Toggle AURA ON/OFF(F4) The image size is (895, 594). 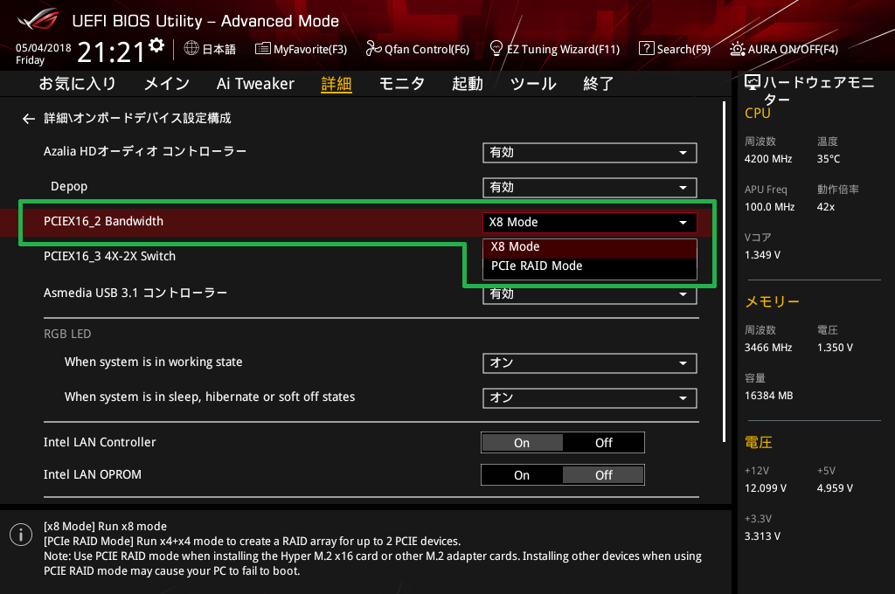(x=784, y=49)
